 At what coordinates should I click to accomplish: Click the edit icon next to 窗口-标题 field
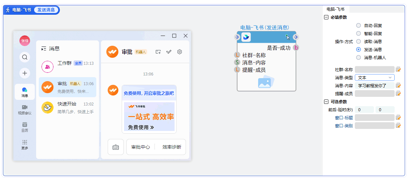(398, 118)
